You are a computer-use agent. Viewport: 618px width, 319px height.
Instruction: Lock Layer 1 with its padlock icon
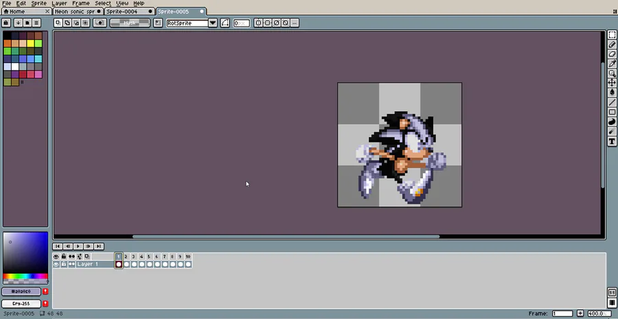pyautogui.click(x=63, y=264)
